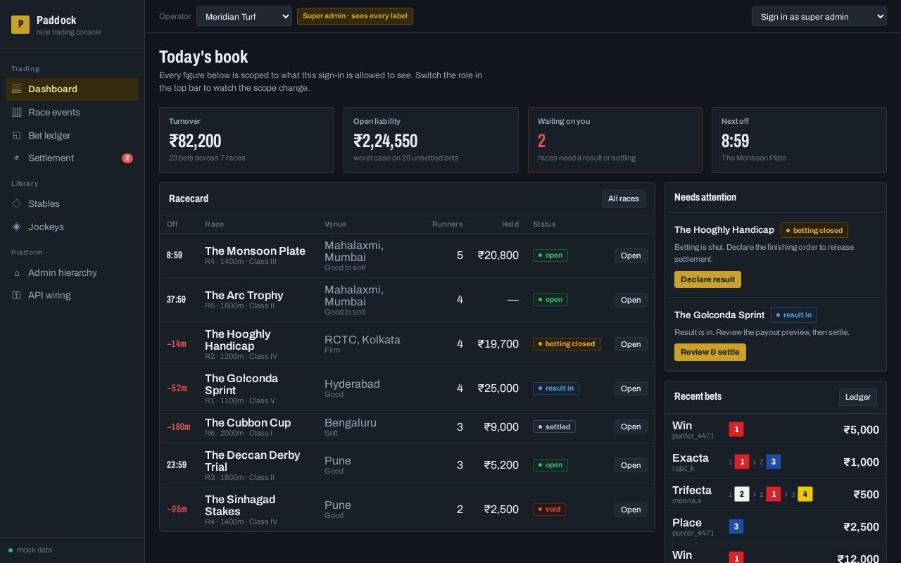
Task: Click the red runner 1 chip on punter_4471 Win ₹5,000 bet
Action: point(736,429)
